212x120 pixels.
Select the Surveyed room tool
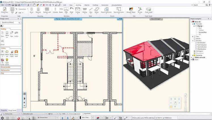pos(119,10)
